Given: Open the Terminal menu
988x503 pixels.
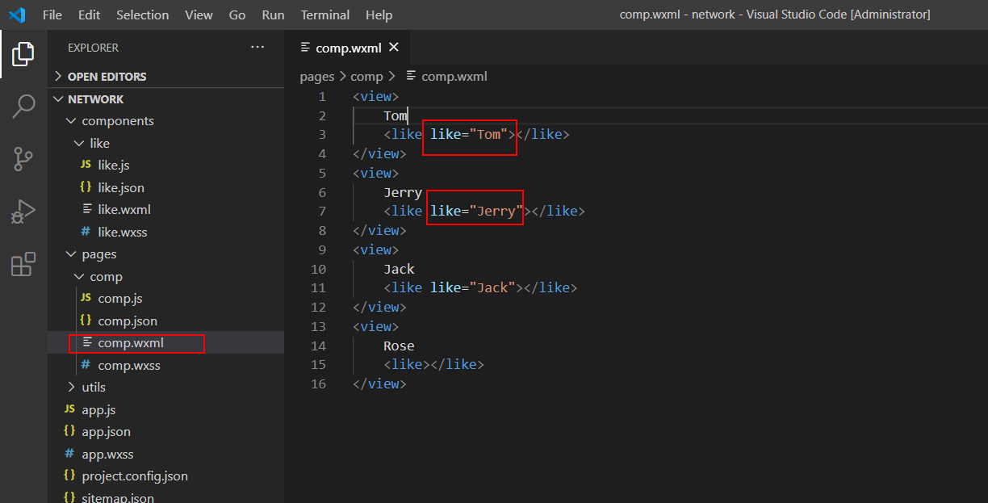Looking at the screenshot, I should point(325,15).
